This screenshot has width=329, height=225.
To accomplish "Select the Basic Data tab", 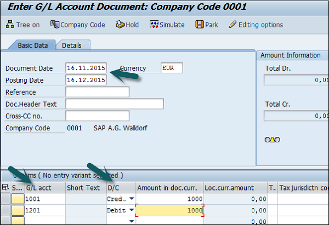I will pyautogui.click(x=32, y=45).
